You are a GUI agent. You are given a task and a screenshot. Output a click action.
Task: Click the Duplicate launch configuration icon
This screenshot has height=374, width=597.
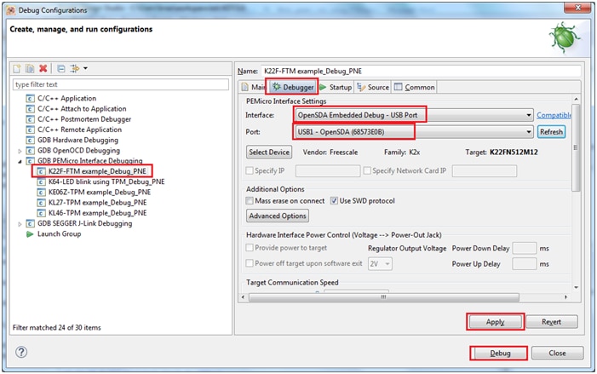point(30,68)
